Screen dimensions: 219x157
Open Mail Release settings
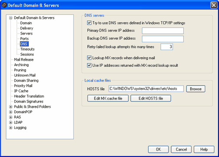coord(24,60)
